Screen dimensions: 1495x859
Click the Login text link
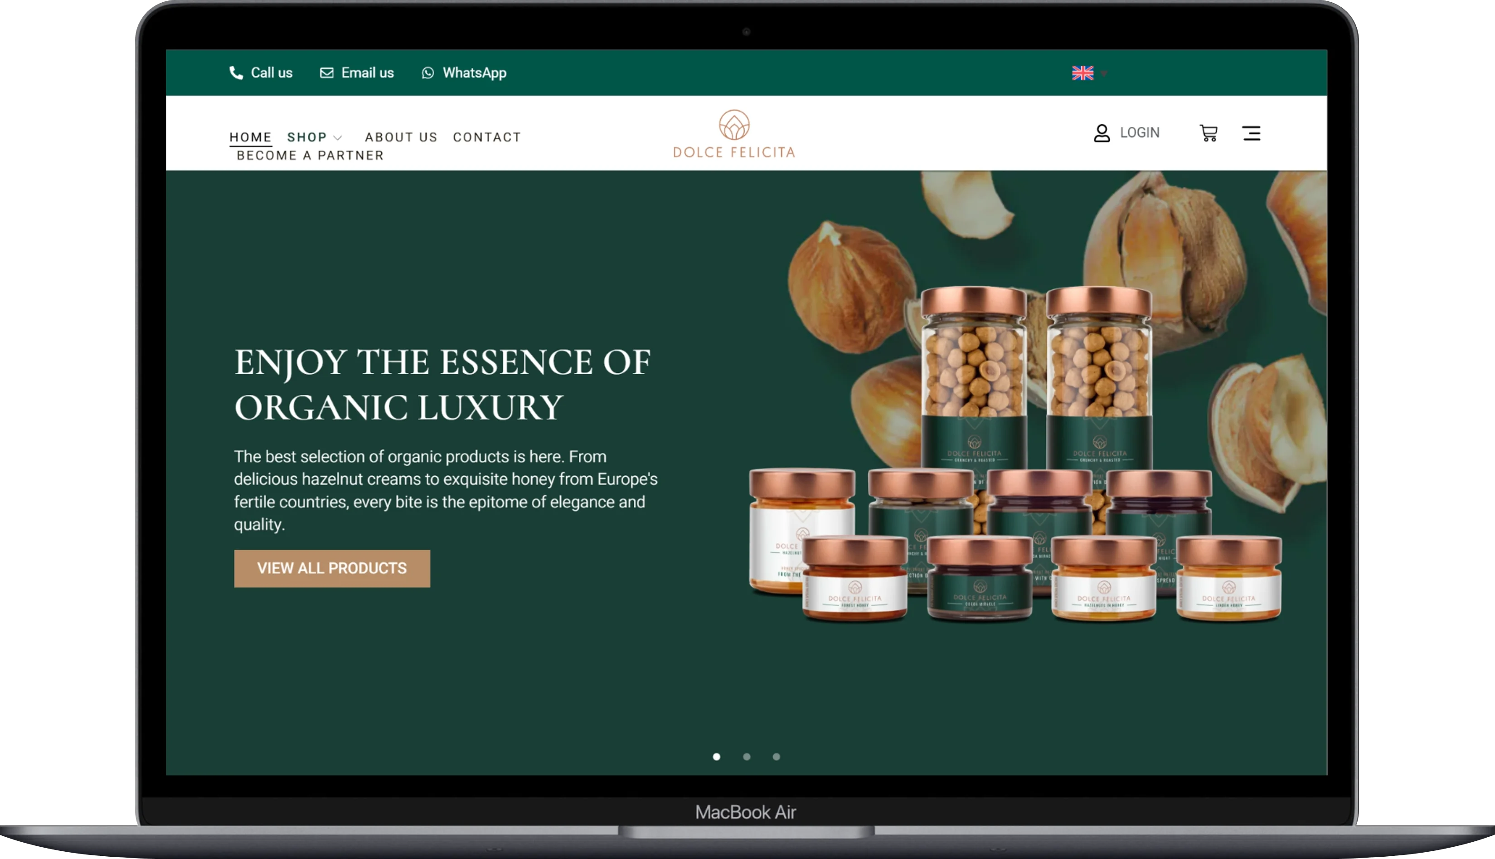click(1140, 133)
